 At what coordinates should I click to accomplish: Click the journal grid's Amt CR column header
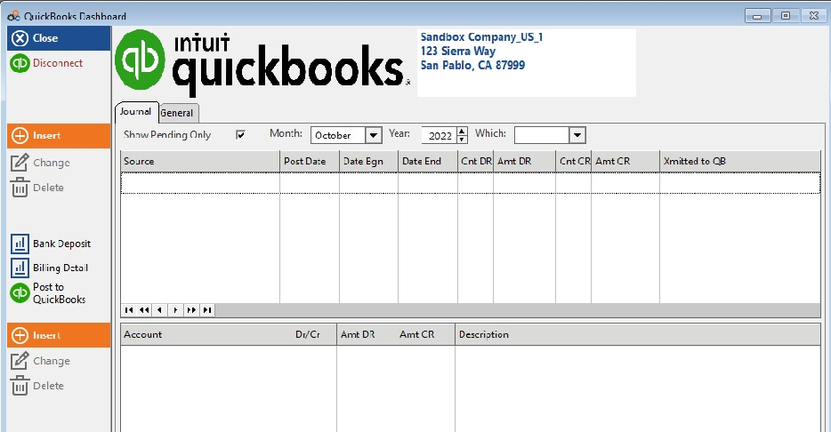coord(625,162)
